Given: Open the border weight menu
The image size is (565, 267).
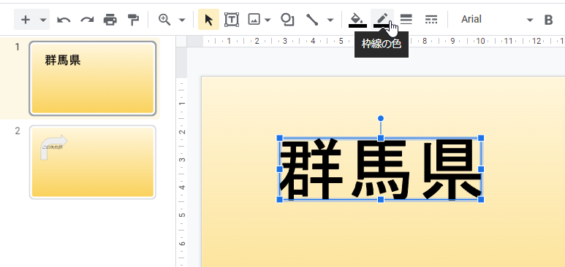Looking at the screenshot, I should tap(406, 20).
